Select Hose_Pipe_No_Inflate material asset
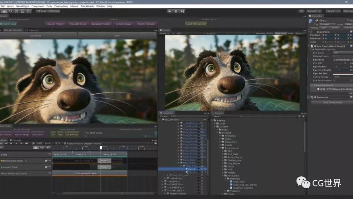The width and height of the screenshot is (353, 199). (x=243, y=185)
